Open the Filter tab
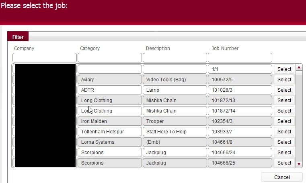Viewport: 306px width, 183px height. [18, 37]
